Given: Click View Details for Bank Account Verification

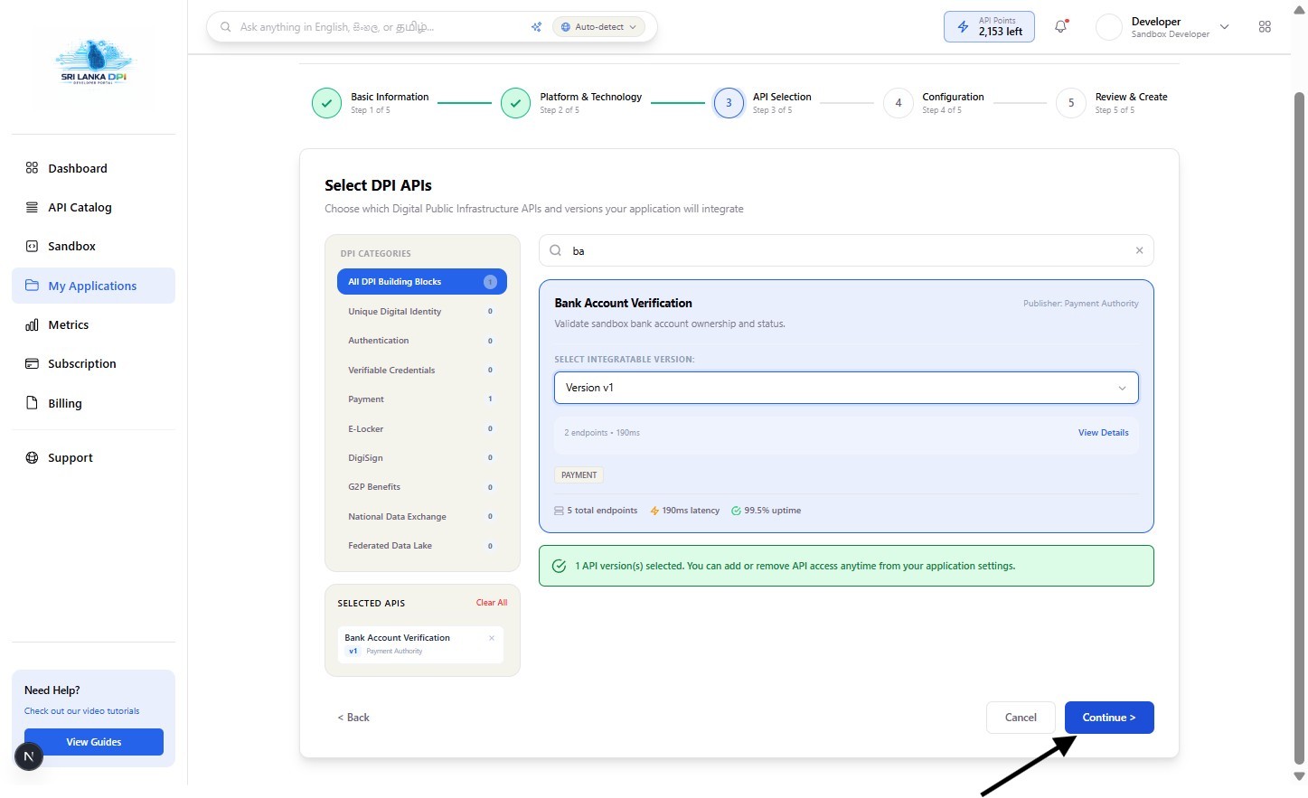Looking at the screenshot, I should (1103, 433).
